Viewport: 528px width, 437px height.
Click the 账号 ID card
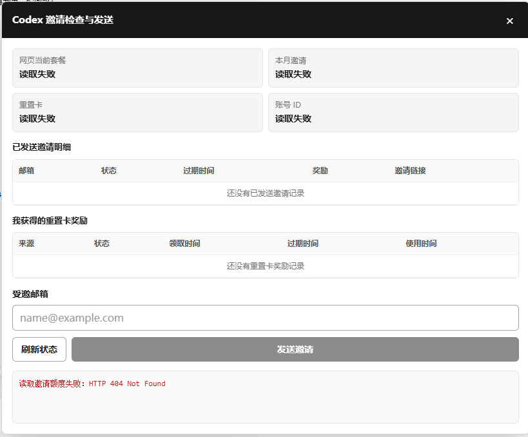tap(393, 112)
